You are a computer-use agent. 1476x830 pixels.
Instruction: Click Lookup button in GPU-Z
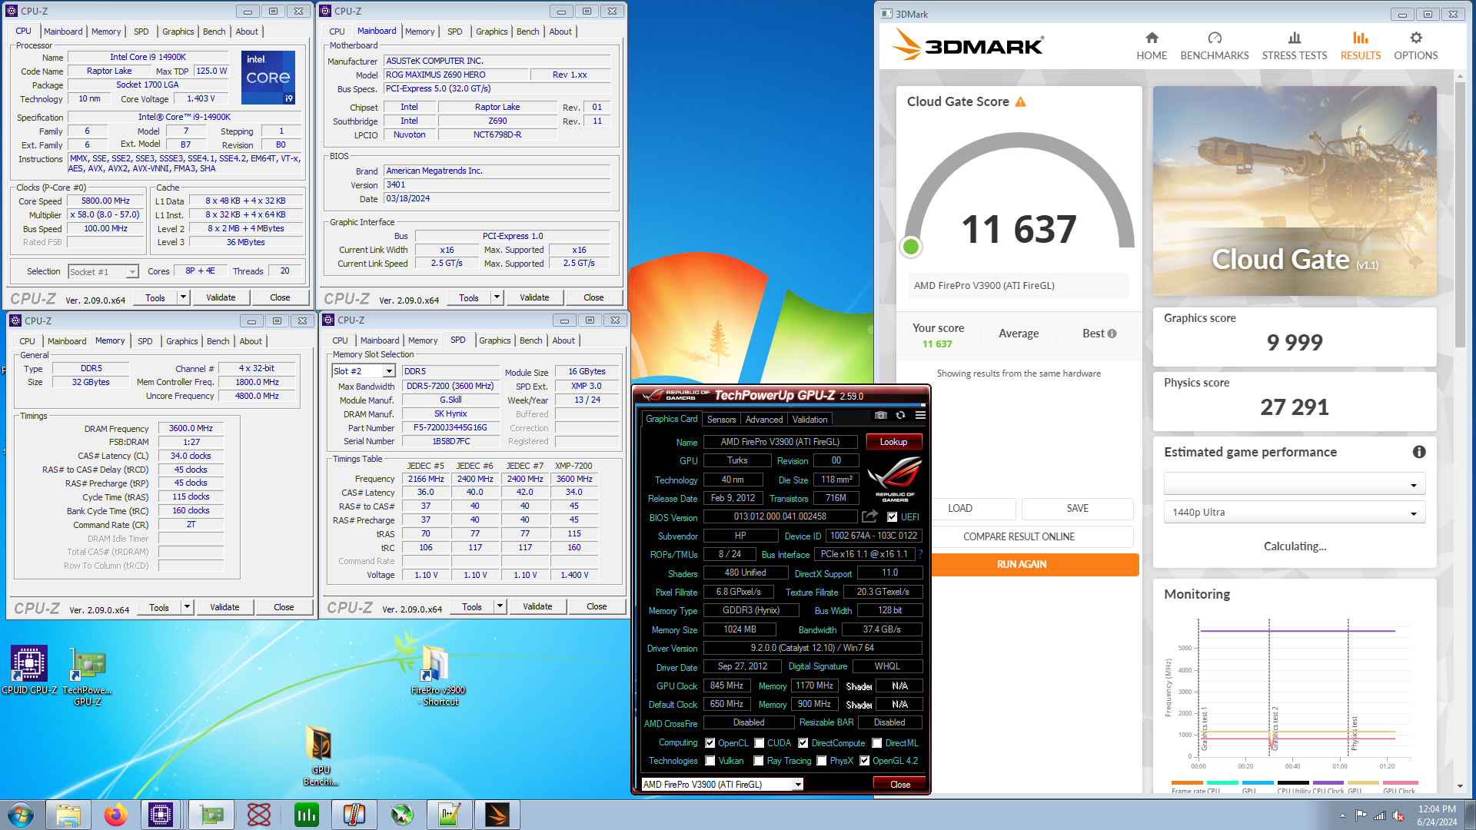point(893,442)
